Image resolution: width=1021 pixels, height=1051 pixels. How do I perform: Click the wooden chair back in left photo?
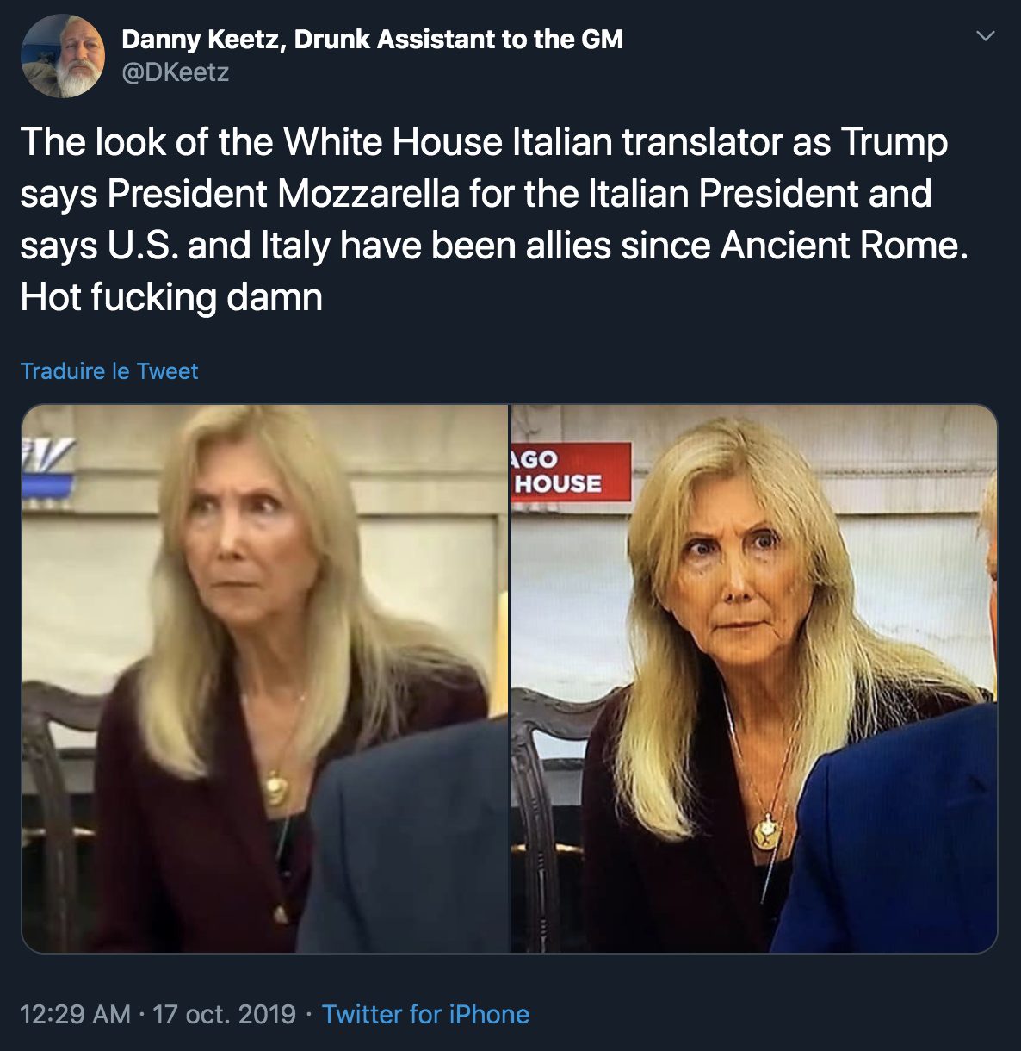[x=52, y=775]
